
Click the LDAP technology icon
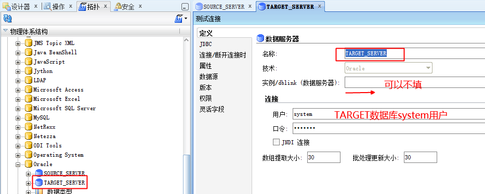coord(29,80)
